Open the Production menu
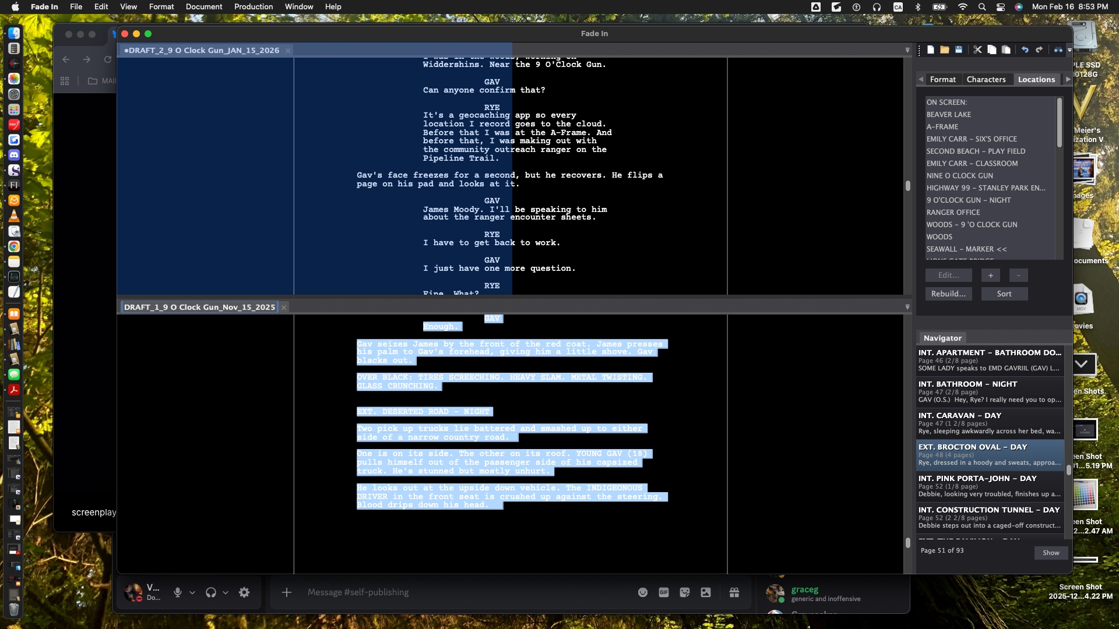Image resolution: width=1119 pixels, height=629 pixels. 253,6
